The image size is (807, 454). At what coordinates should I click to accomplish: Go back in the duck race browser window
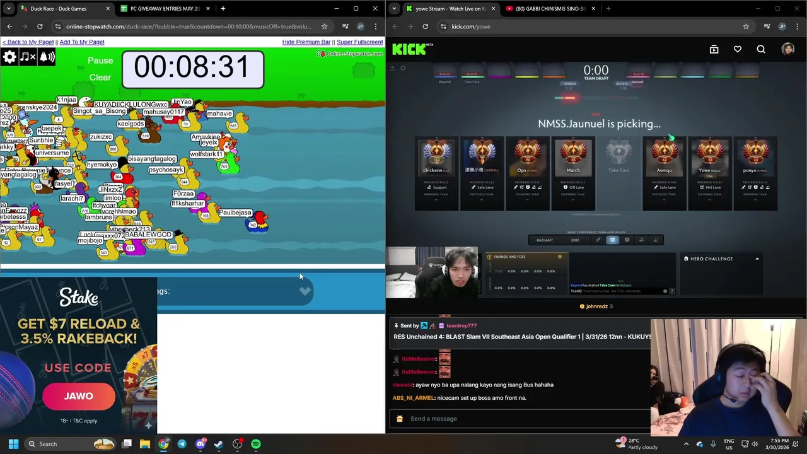pyautogui.click(x=9, y=26)
